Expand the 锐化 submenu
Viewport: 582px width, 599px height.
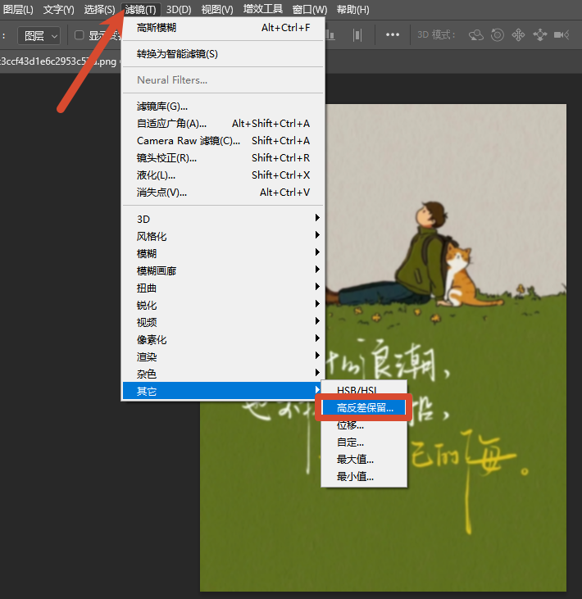(223, 305)
